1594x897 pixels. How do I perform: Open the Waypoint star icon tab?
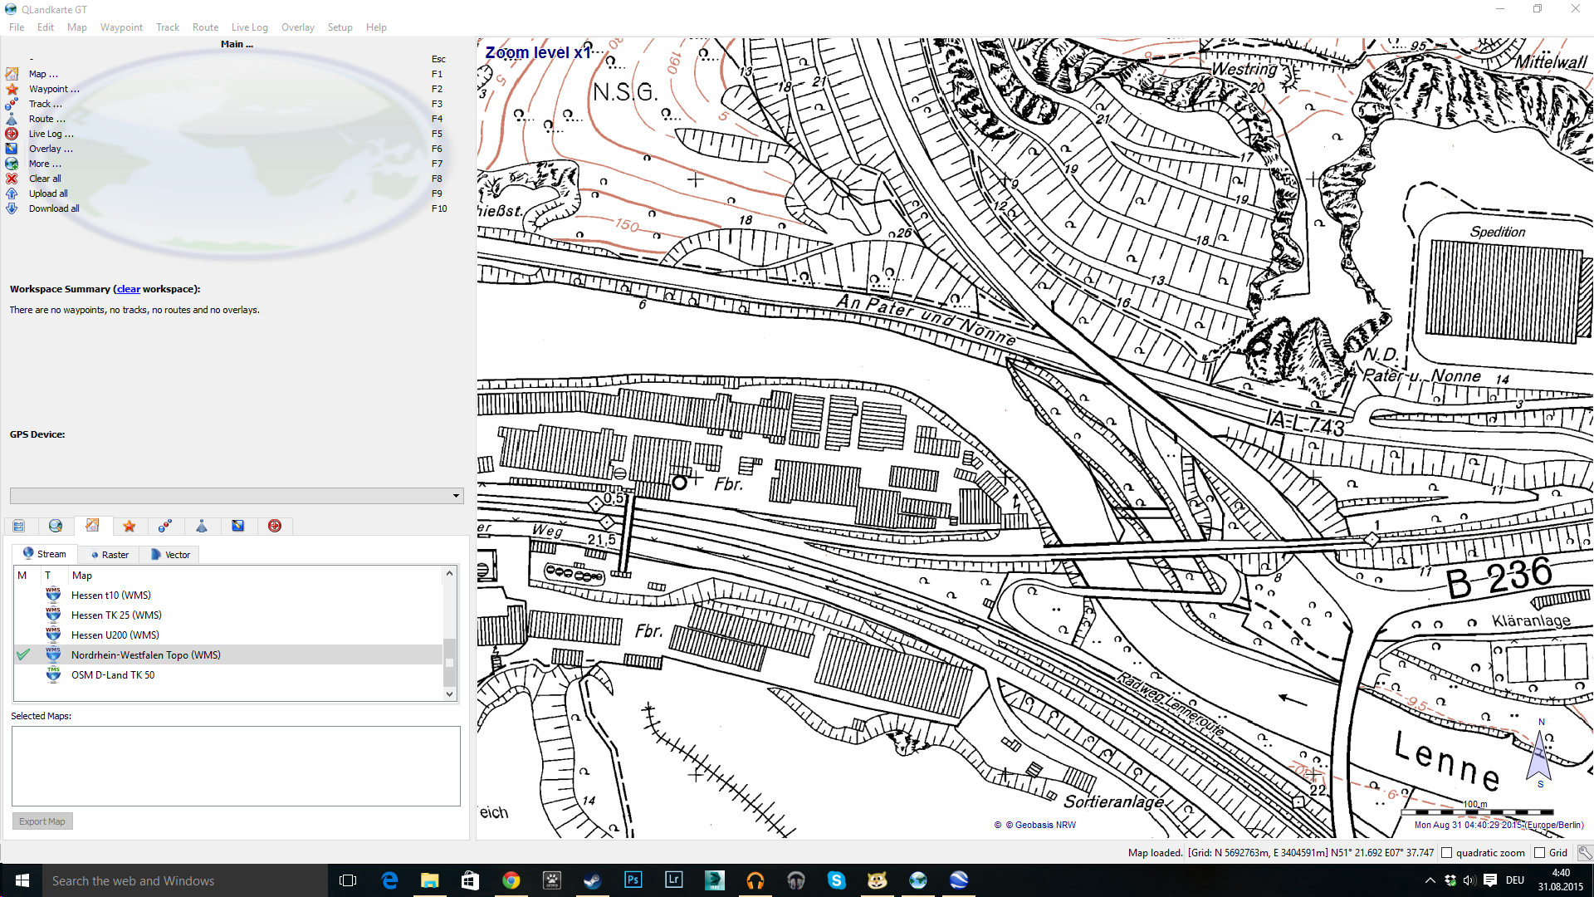129,526
